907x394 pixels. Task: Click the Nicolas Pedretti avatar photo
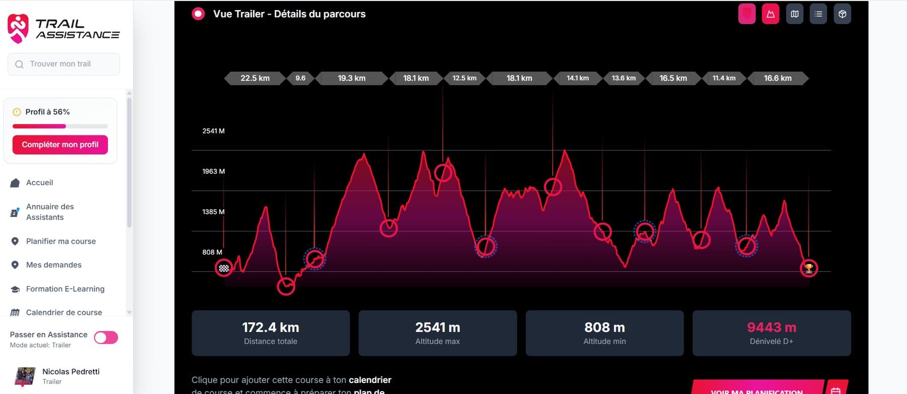point(25,376)
